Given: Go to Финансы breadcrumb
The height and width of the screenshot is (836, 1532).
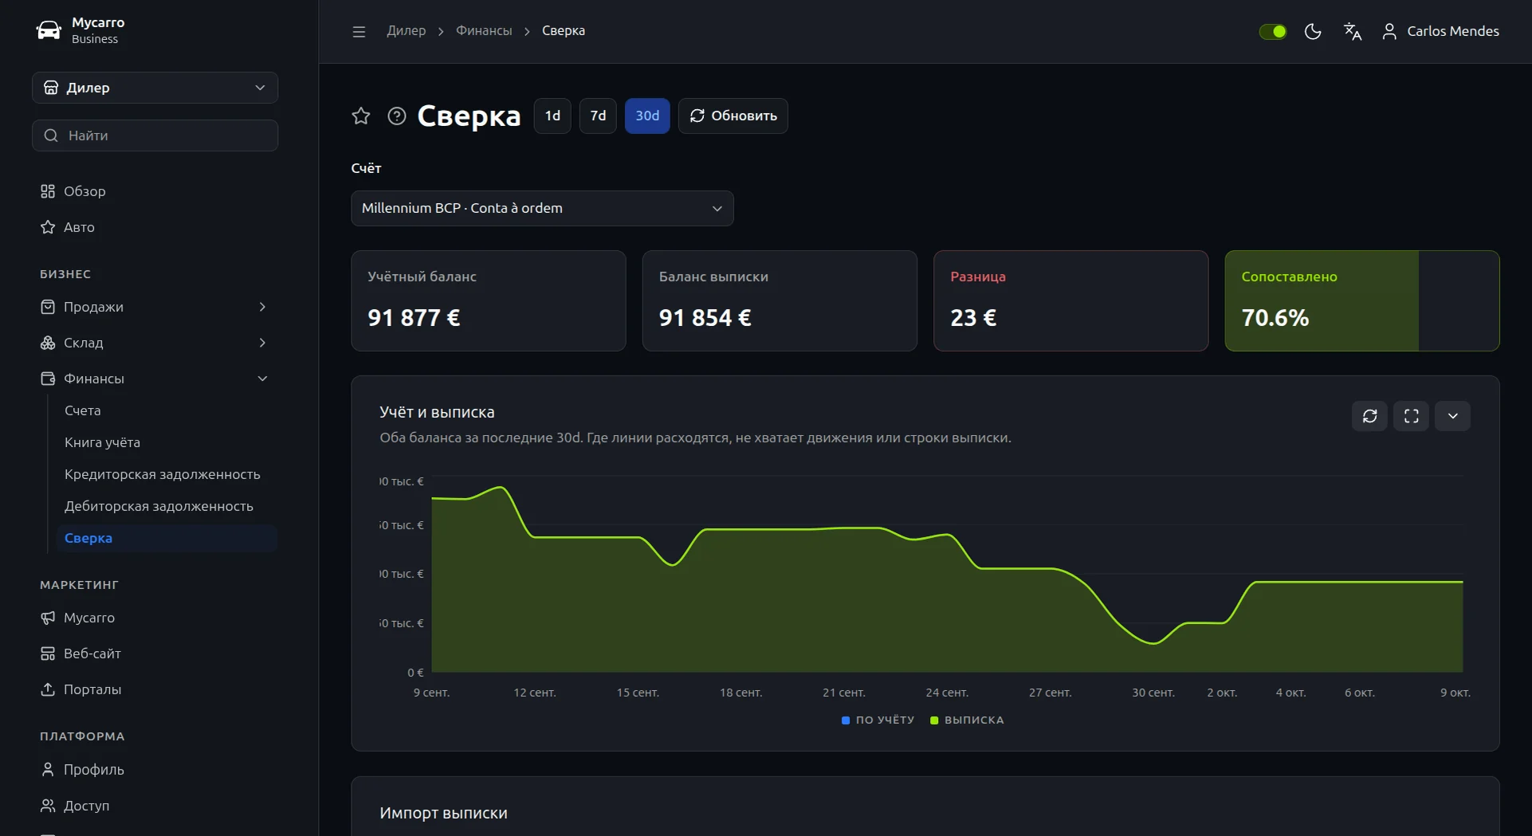Looking at the screenshot, I should [x=484, y=31].
